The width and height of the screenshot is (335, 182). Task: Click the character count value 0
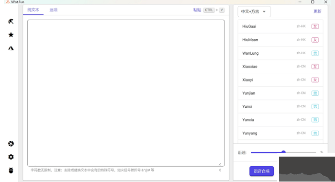(x=220, y=170)
